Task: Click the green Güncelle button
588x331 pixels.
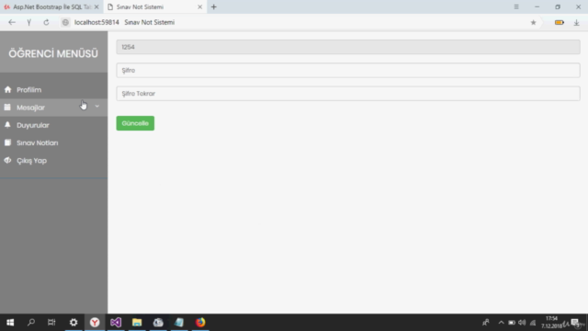Action: click(x=135, y=123)
